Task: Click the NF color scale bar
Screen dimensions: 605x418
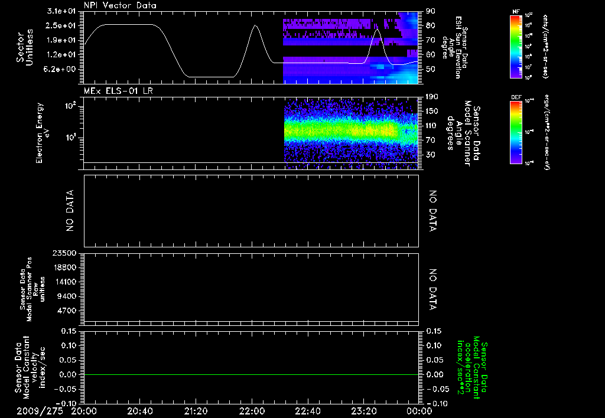Action: [x=516, y=46]
